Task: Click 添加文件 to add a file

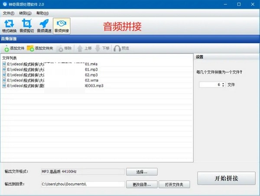Action: [14, 48]
